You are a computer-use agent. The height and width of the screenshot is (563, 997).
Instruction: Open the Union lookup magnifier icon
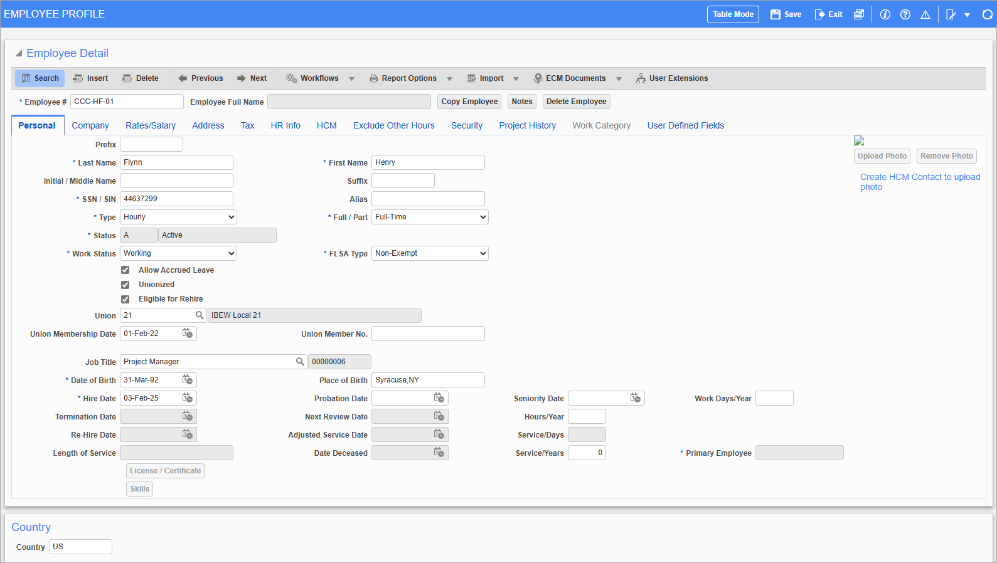pos(200,315)
